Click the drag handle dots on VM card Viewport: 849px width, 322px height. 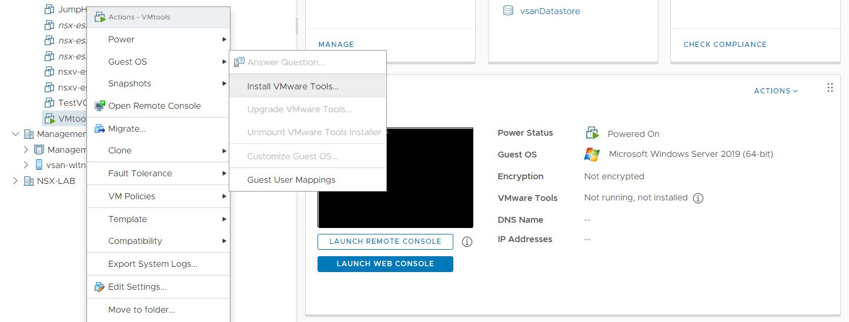point(830,88)
